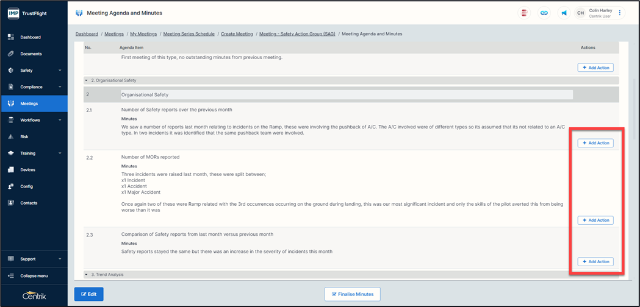The image size is (640, 307).
Task: Click the Documents paperclip icon
Action: point(11,54)
